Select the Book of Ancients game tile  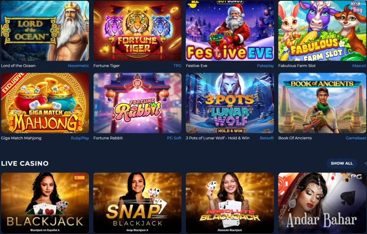[x=323, y=103]
